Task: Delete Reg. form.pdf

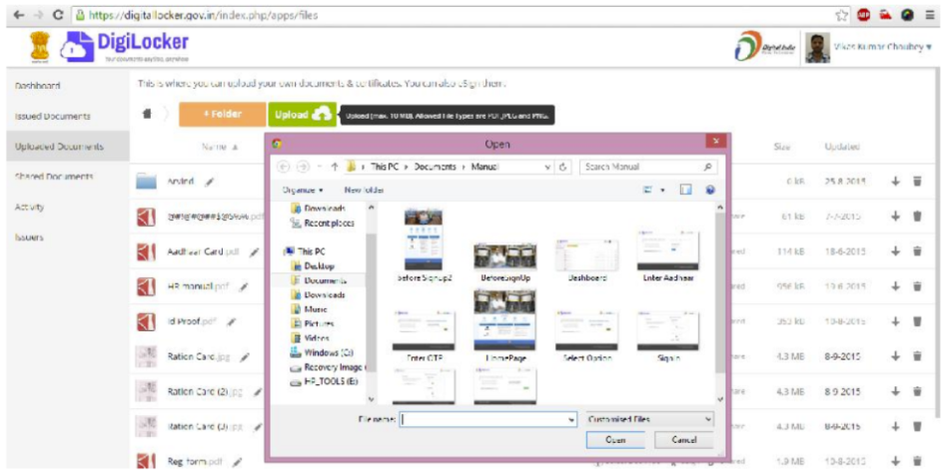Action: coord(917,462)
